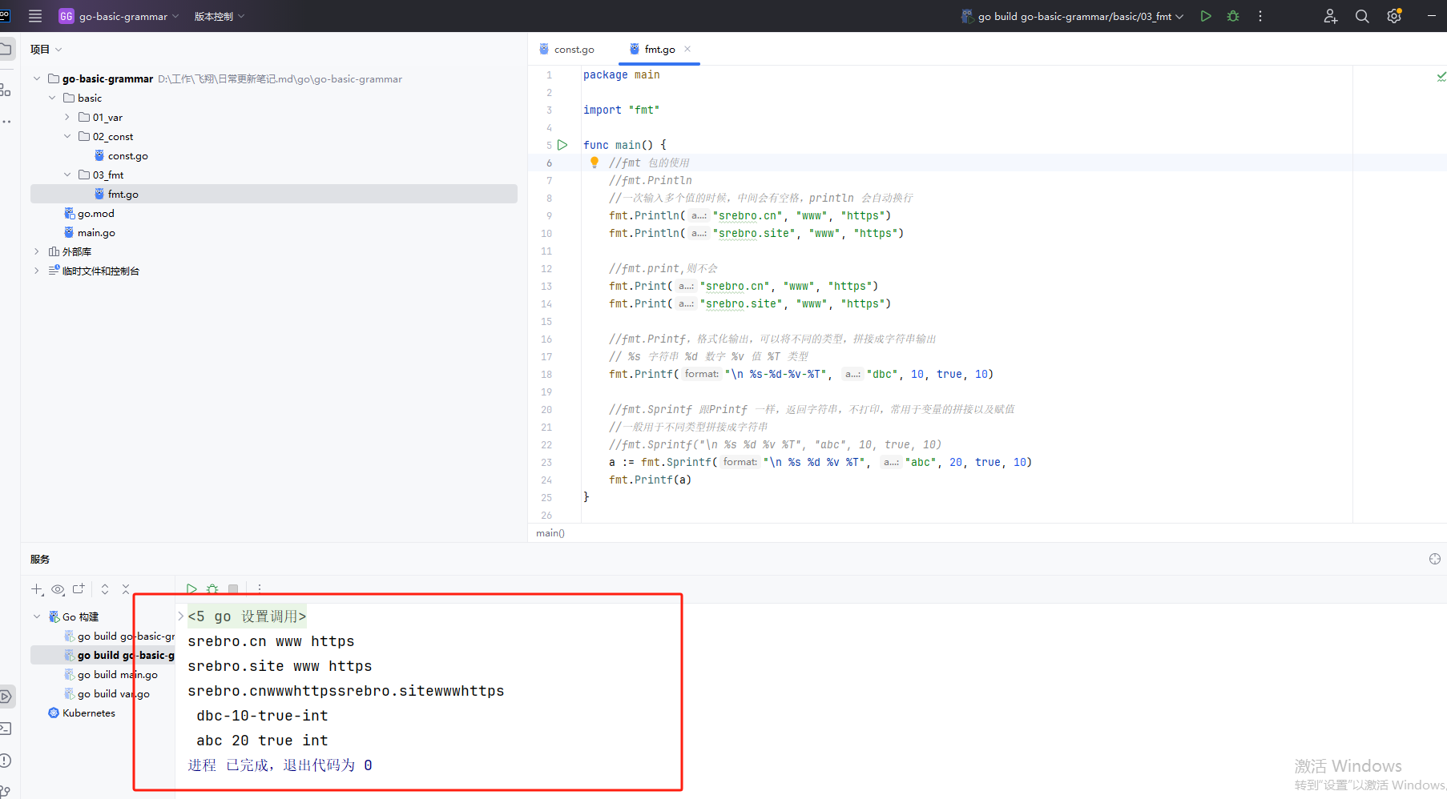
Task: Click the main() breadcrumb below the editor
Action: 550,532
